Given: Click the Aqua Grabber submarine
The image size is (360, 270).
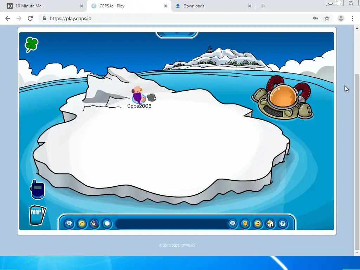Looking at the screenshot, I should (283, 98).
